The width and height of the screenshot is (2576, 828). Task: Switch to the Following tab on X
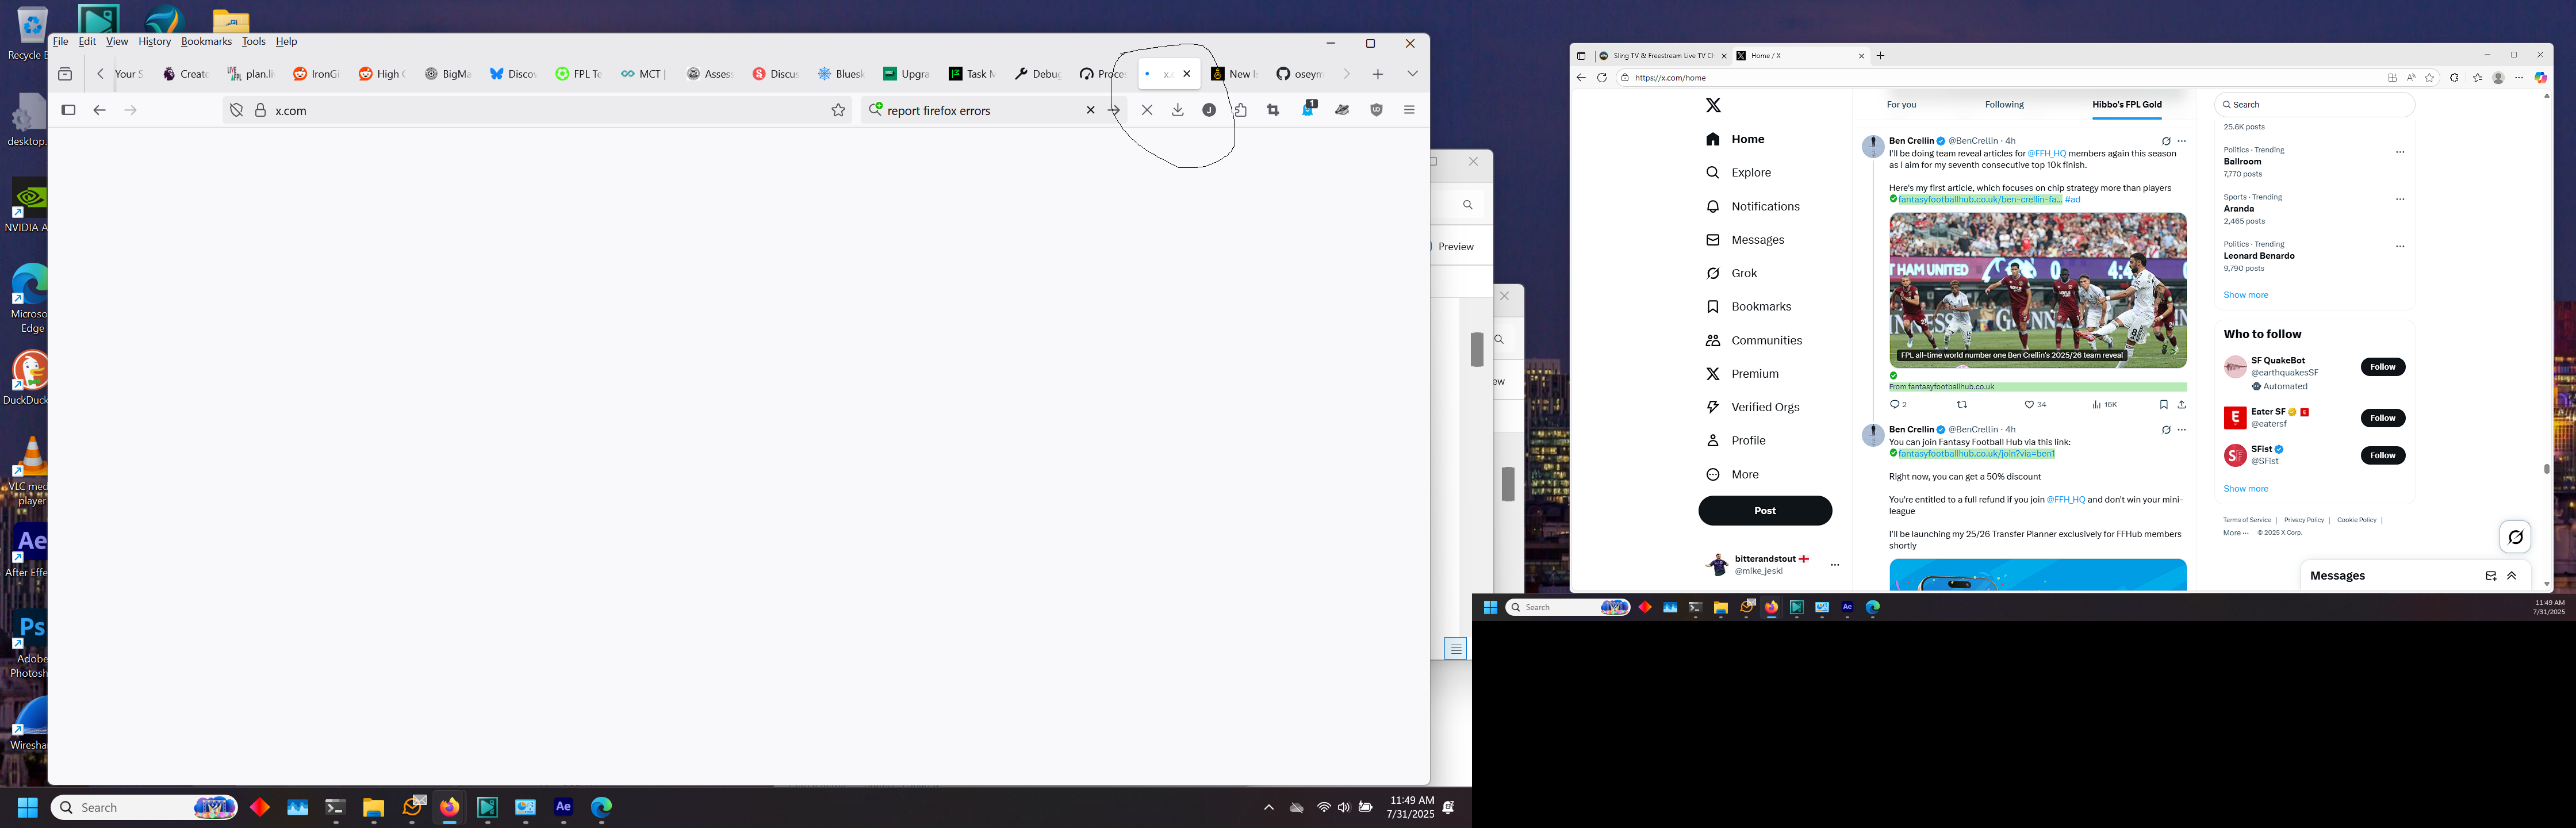click(2004, 104)
